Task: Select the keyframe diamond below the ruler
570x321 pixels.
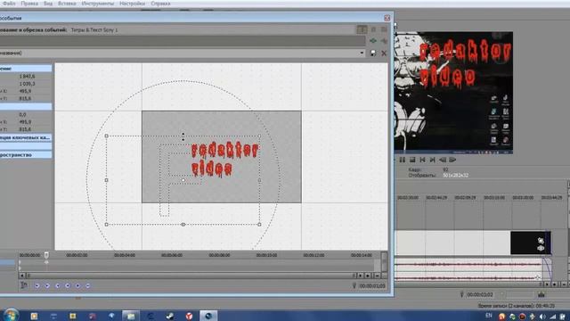Action: 46,262
